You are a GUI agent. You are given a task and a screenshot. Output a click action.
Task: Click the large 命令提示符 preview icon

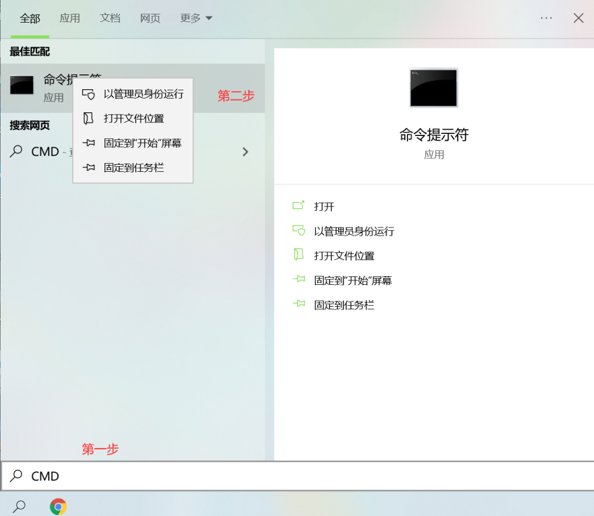433,88
